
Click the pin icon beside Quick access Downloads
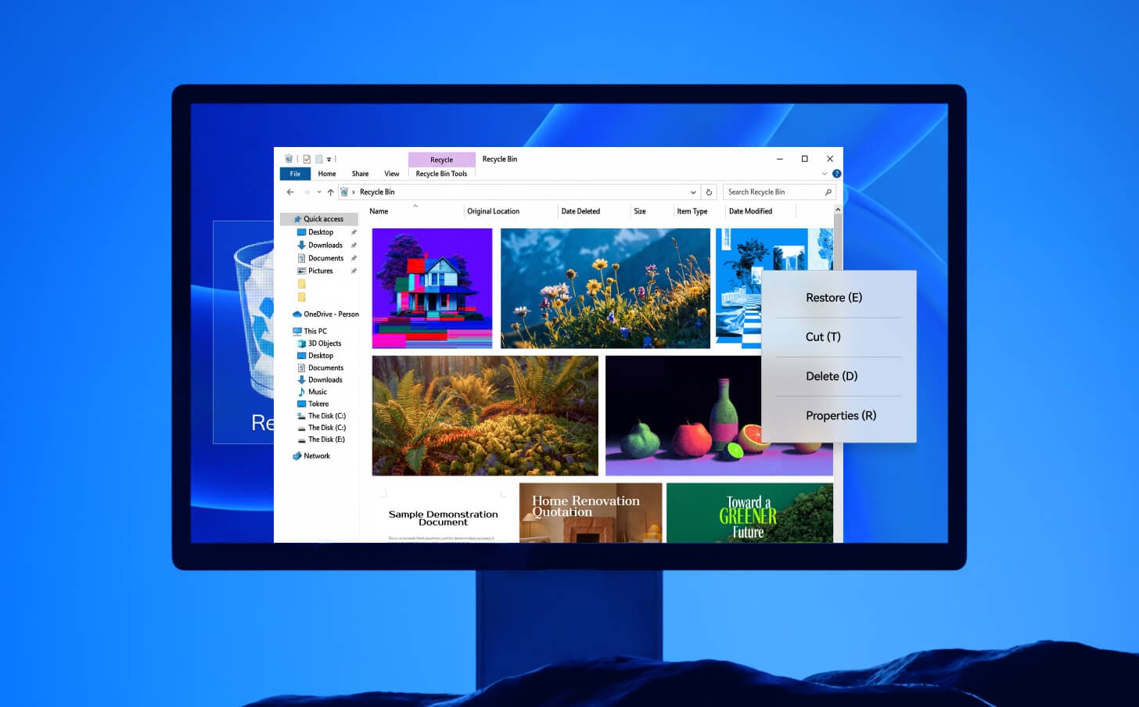354,246
